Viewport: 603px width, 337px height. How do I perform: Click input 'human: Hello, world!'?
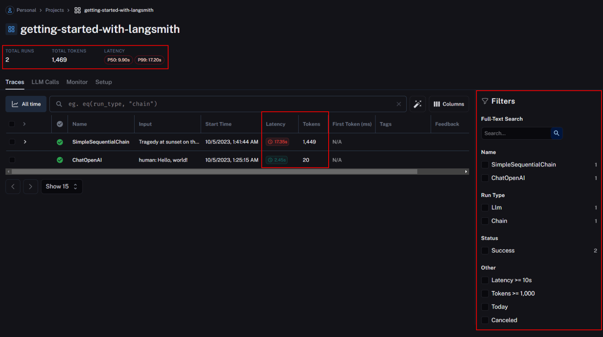point(163,160)
